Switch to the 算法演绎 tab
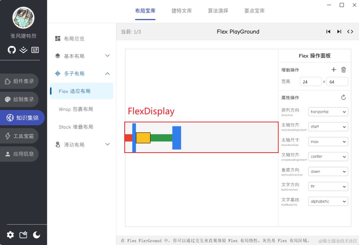Image resolution: width=359 pixels, height=245 pixels. [x=218, y=11]
